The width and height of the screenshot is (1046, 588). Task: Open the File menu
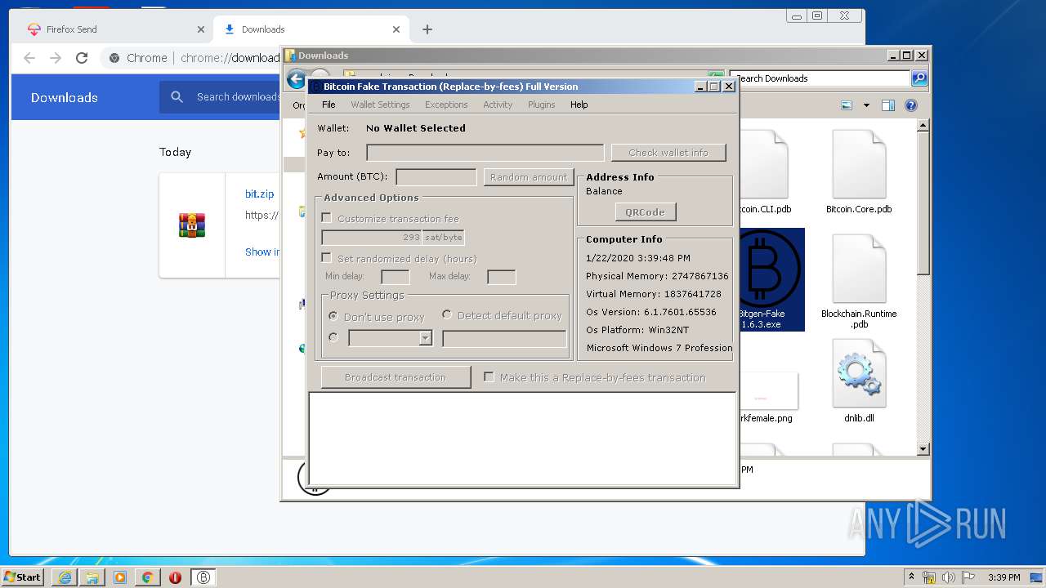pos(329,105)
